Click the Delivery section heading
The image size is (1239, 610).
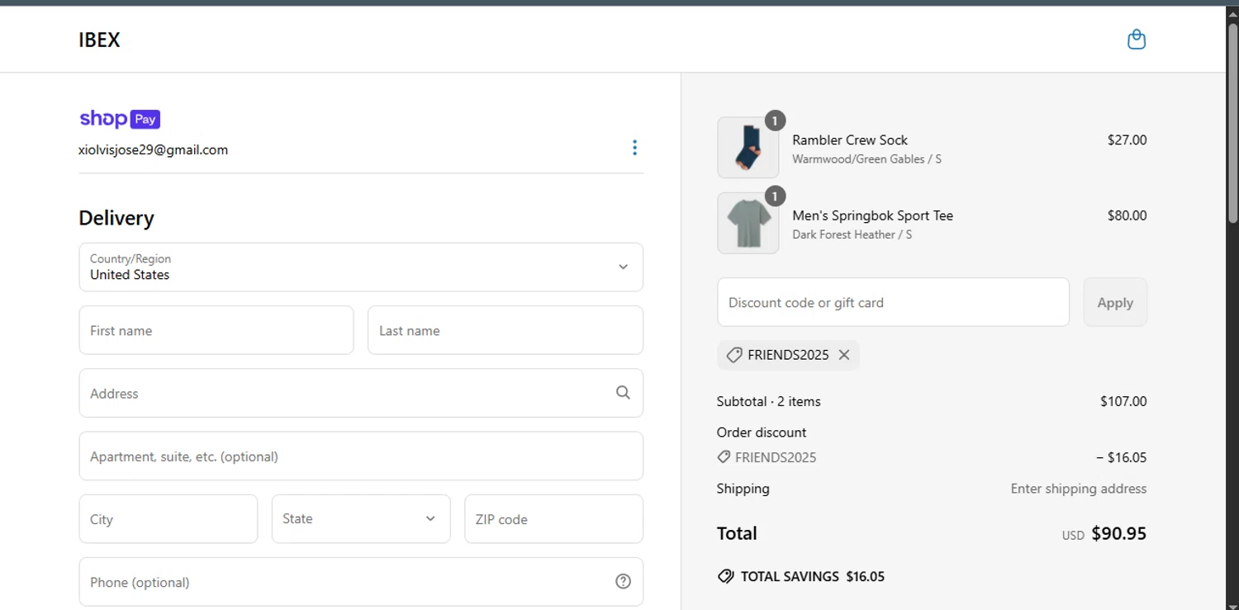(116, 218)
